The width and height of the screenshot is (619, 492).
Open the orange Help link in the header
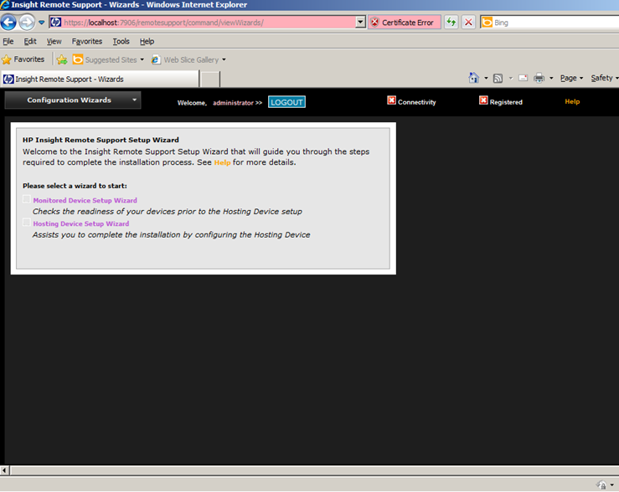click(x=572, y=102)
